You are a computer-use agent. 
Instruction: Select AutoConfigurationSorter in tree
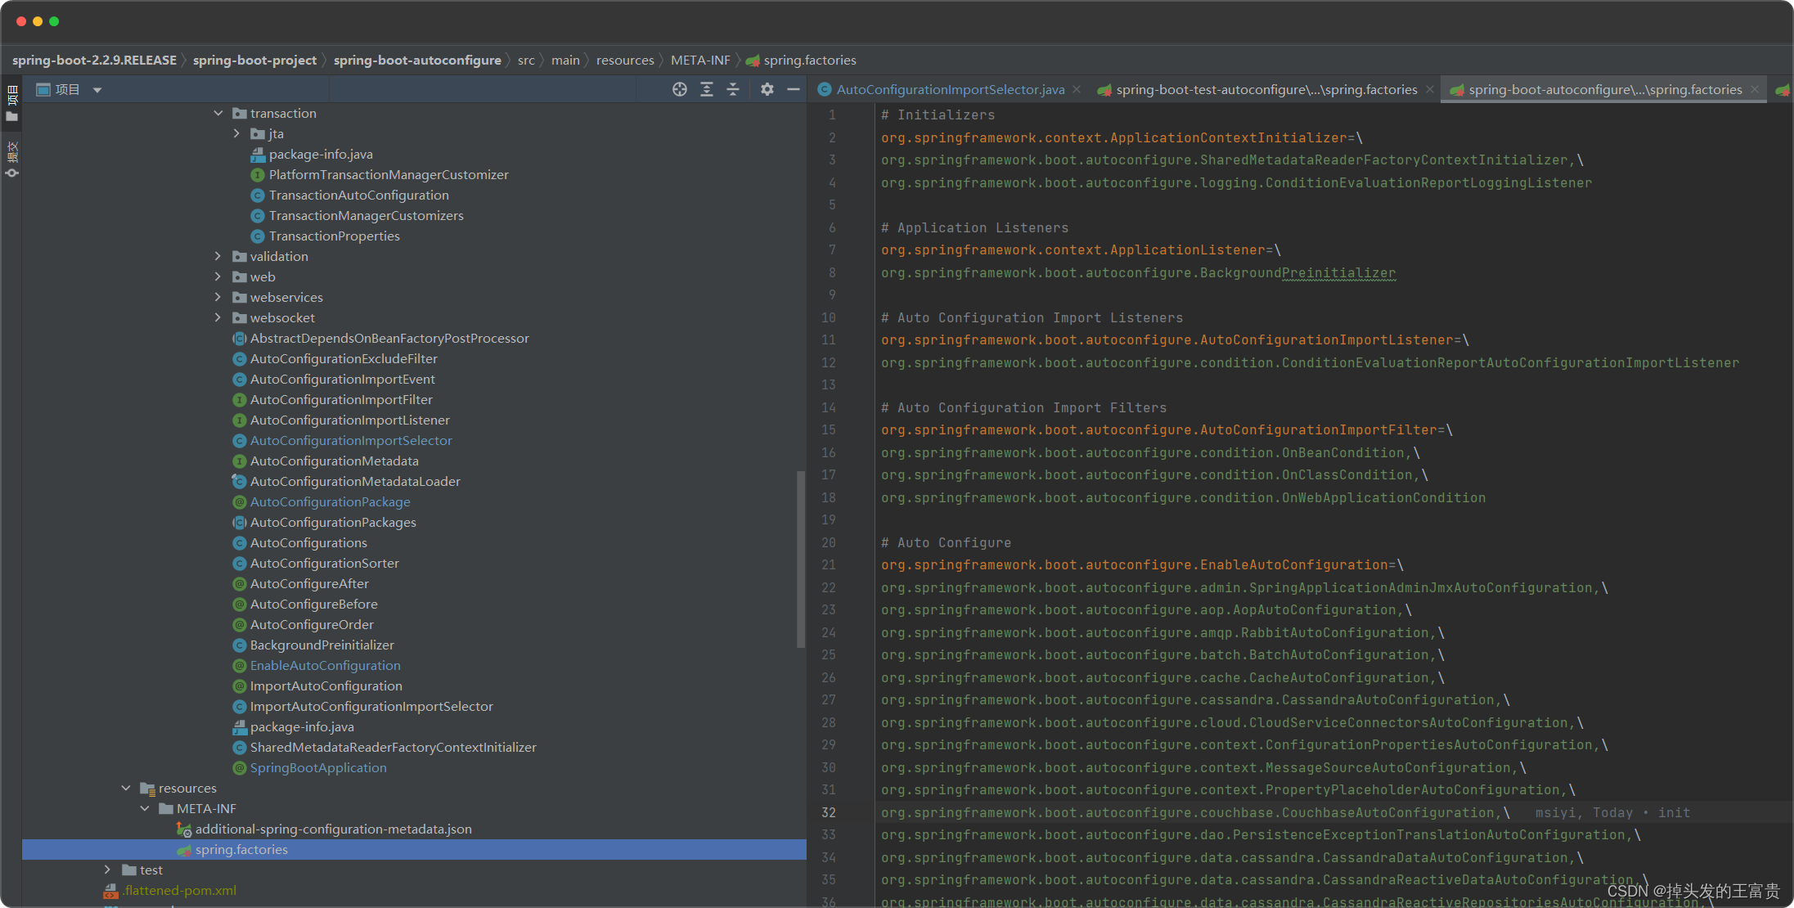pos(325,563)
